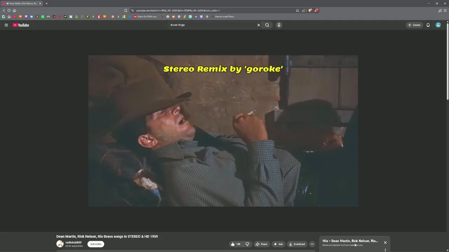Go back in browser history
Viewport: 449px width, 252px height.
[x=4, y=10]
